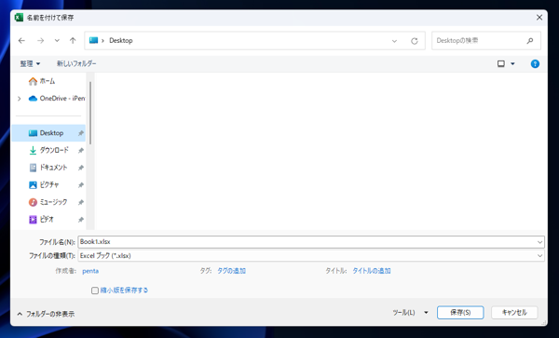Click the pin icon next to ドキュメント
Viewport: 559px width, 338px height.
(x=81, y=168)
